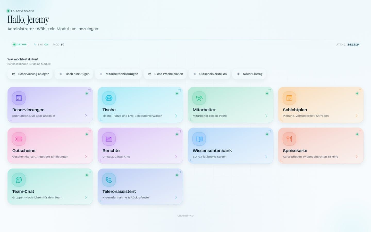Click the SYS pulse activity icon

point(35,45)
